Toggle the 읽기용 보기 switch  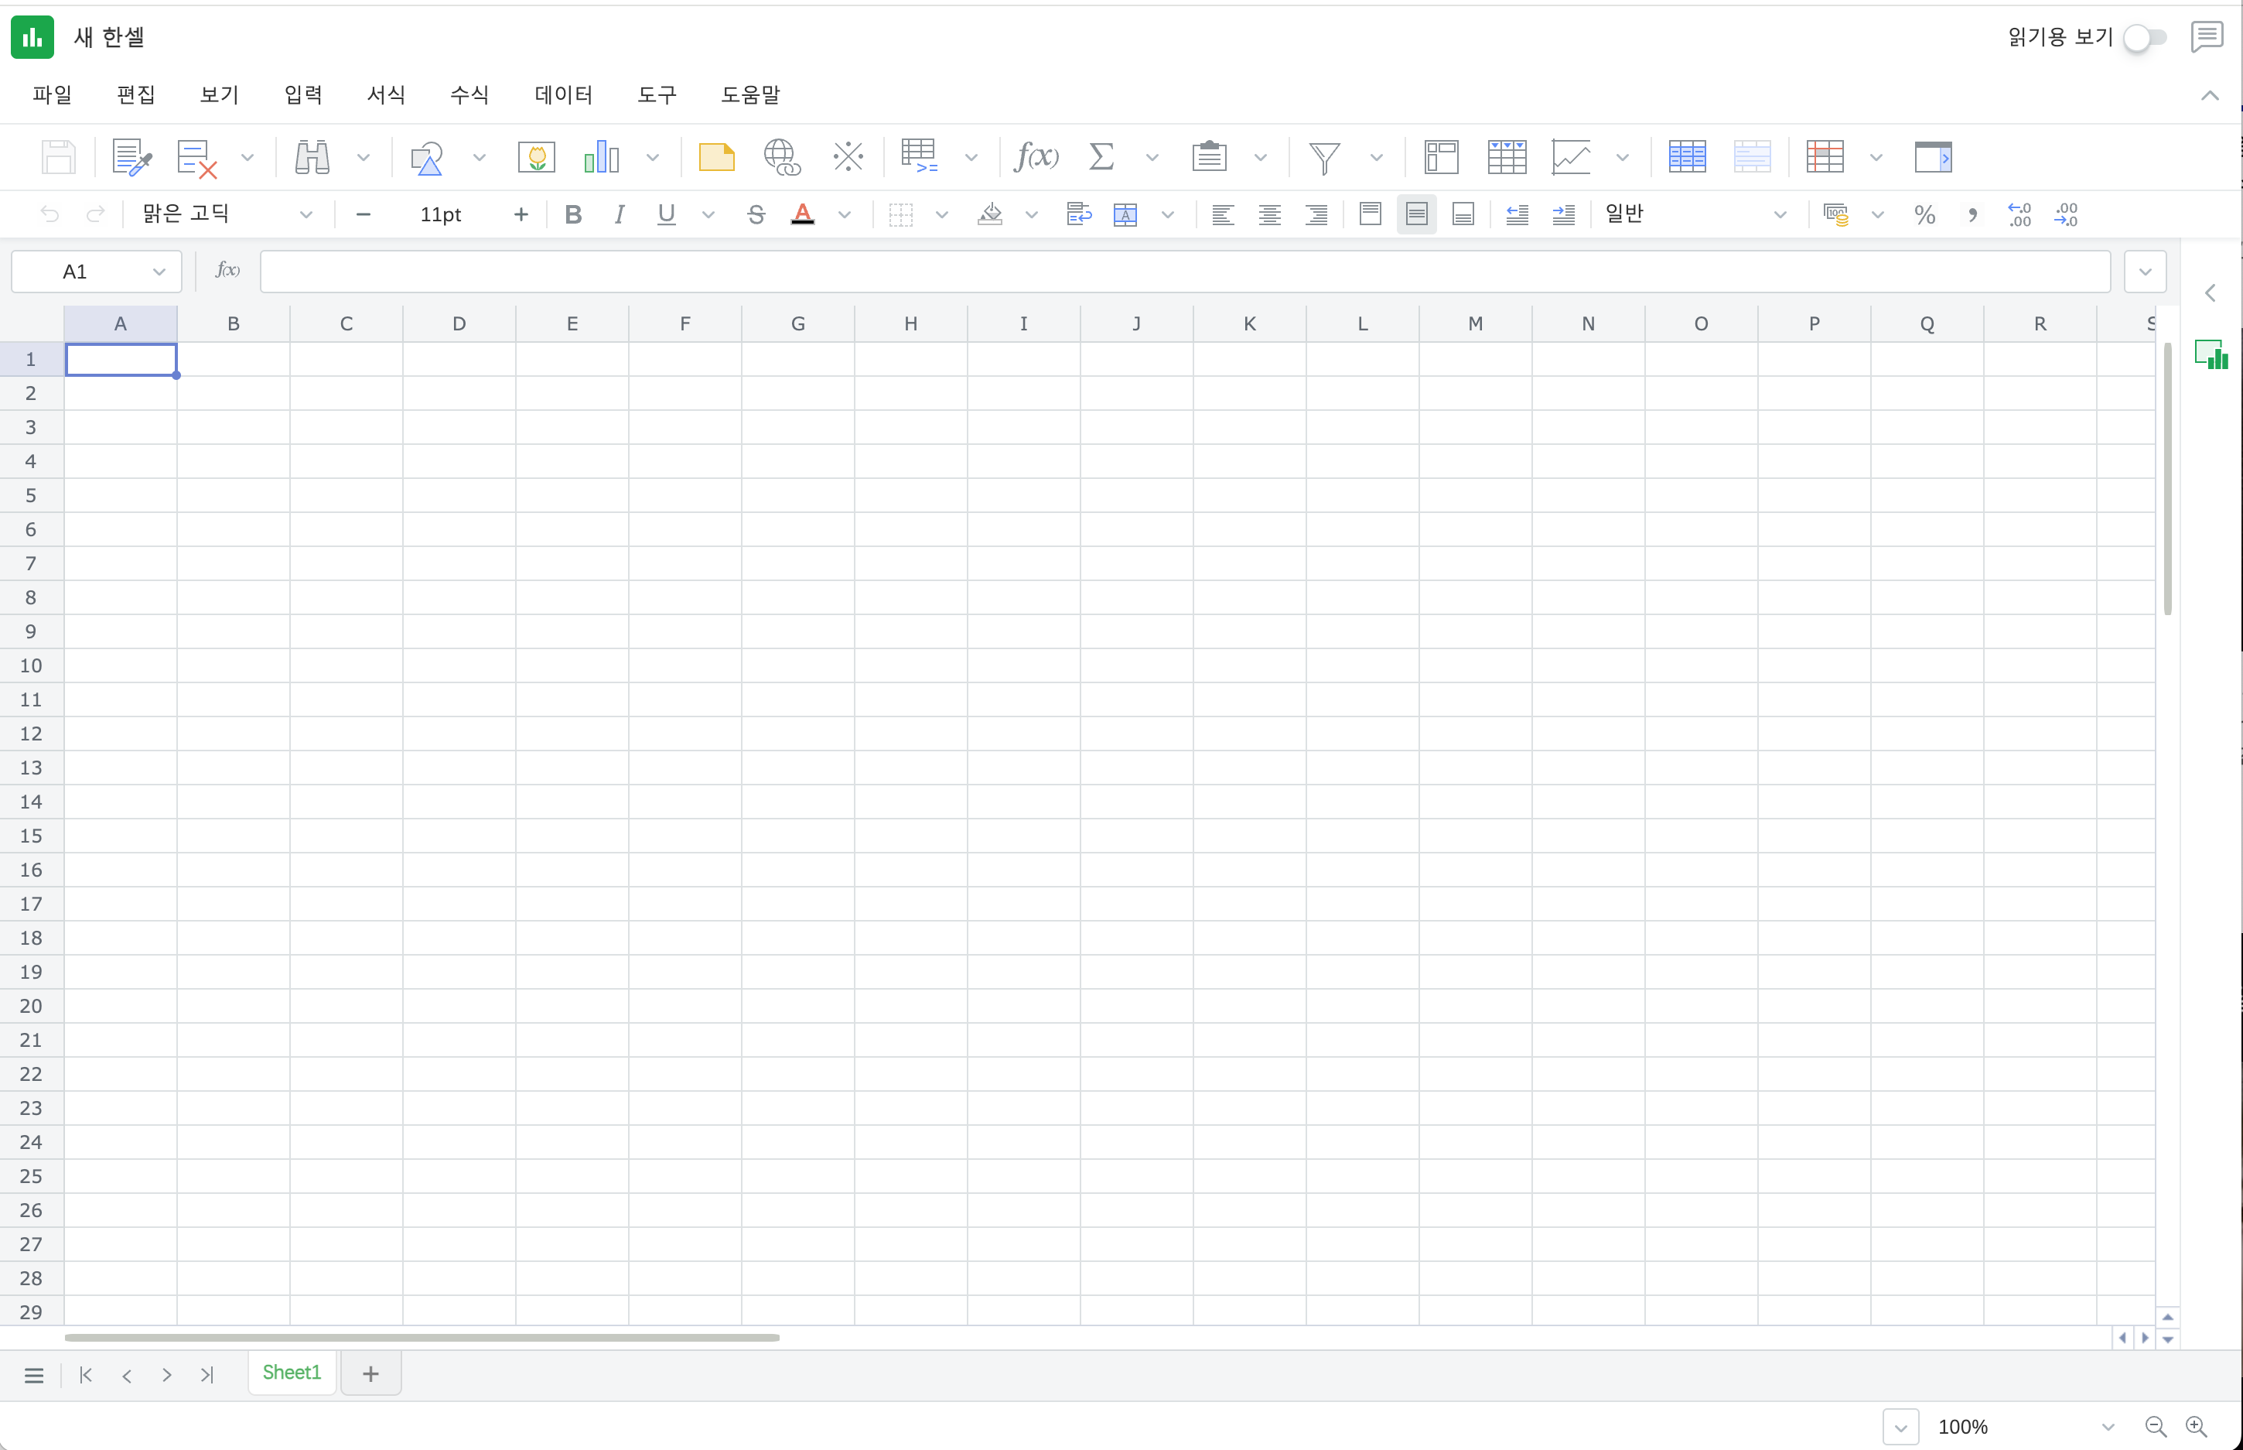[x=2144, y=38]
